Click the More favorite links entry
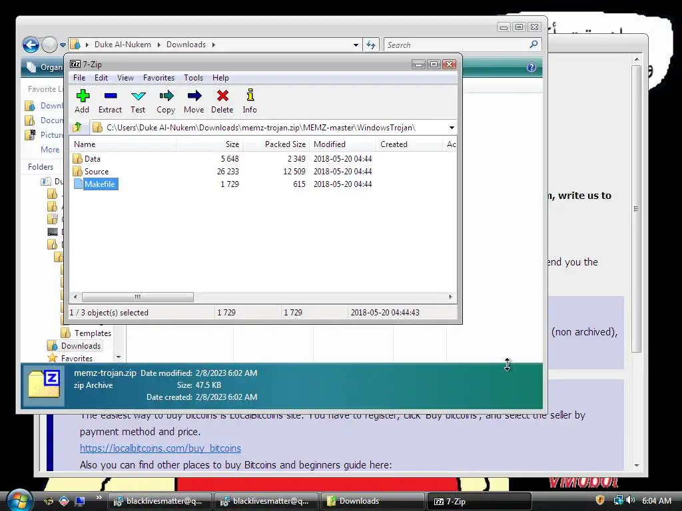Screen dimensions: 682x511 click(50, 150)
